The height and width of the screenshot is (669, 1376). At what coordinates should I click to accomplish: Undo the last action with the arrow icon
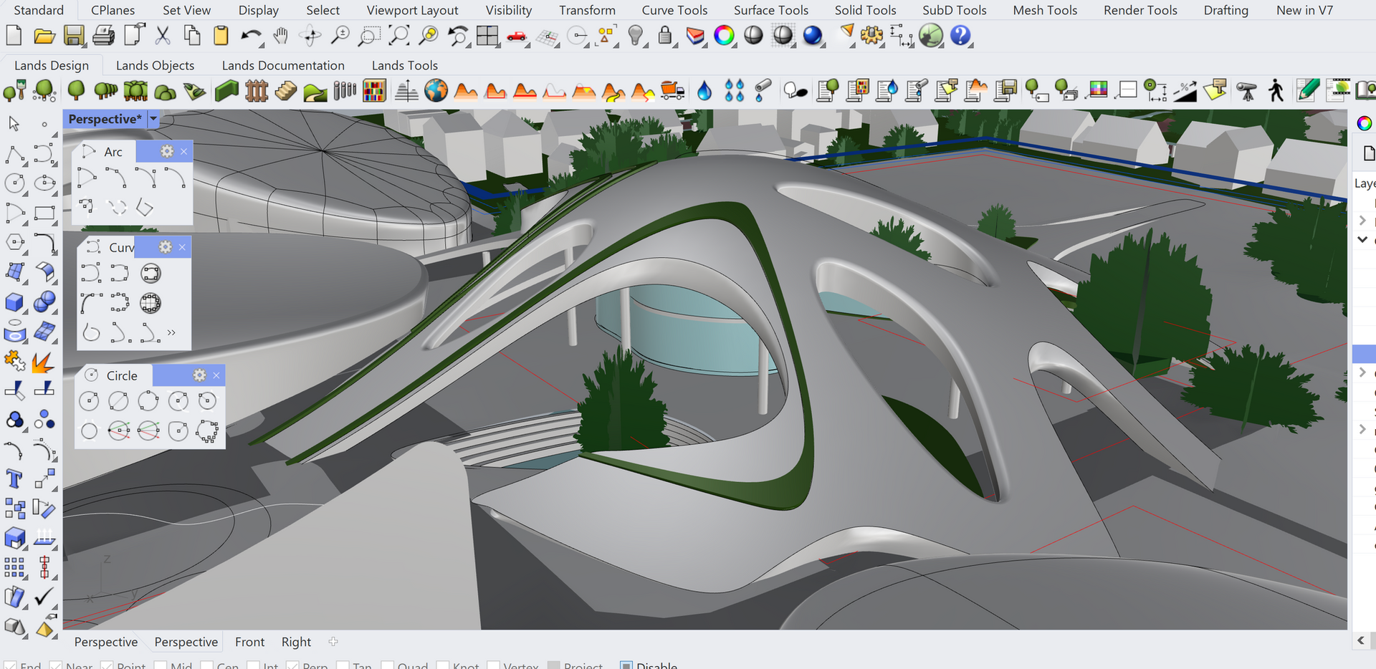pos(251,35)
